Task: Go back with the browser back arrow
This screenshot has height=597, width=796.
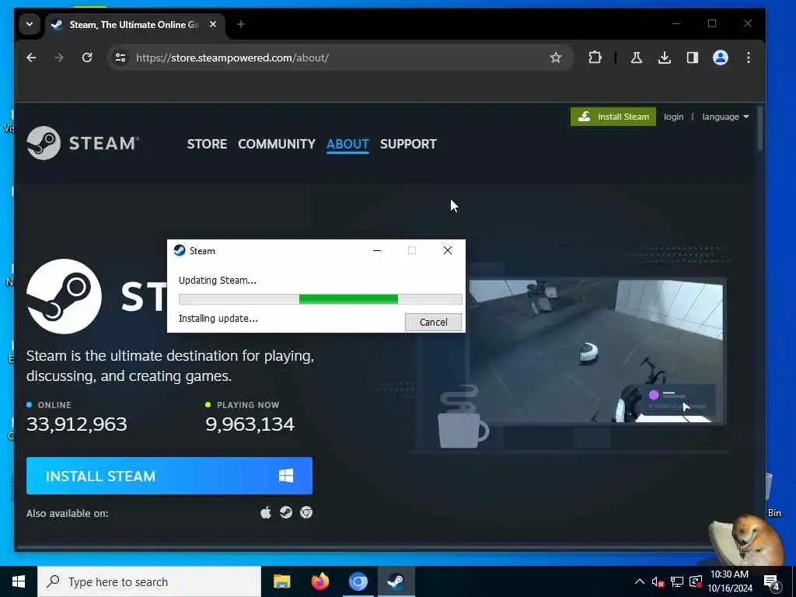Action: pos(31,58)
